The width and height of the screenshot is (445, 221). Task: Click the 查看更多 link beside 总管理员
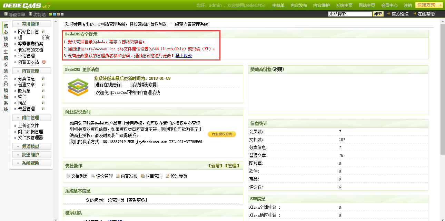pyautogui.click(x=137, y=200)
